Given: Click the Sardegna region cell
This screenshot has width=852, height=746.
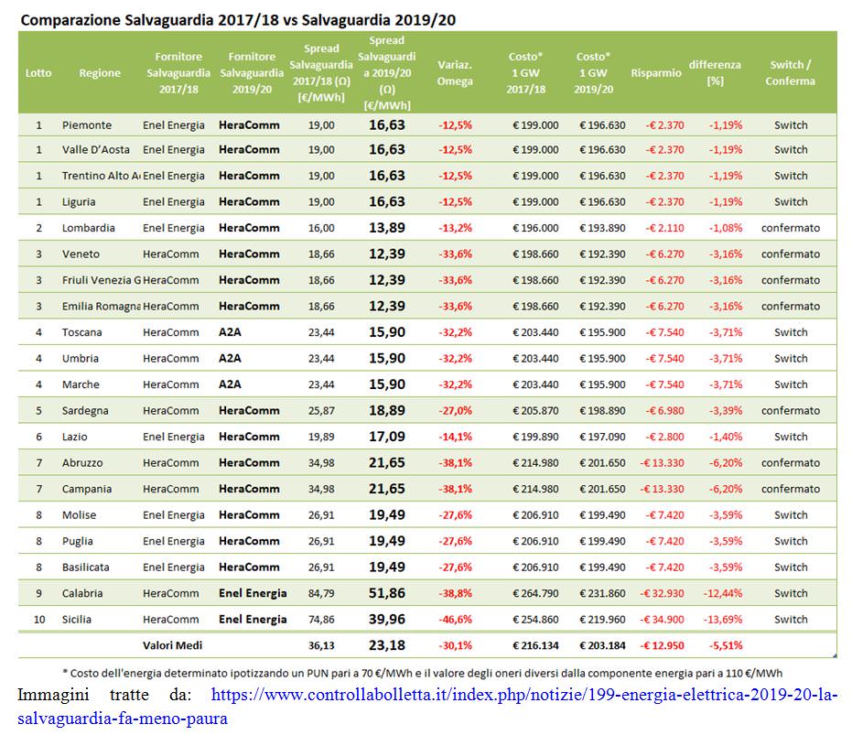Looking at the screenshot, I should pyautogui.click(x=85, y=411).
